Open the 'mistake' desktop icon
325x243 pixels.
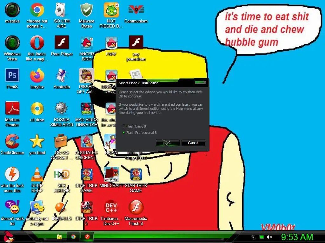click(12, 10)
